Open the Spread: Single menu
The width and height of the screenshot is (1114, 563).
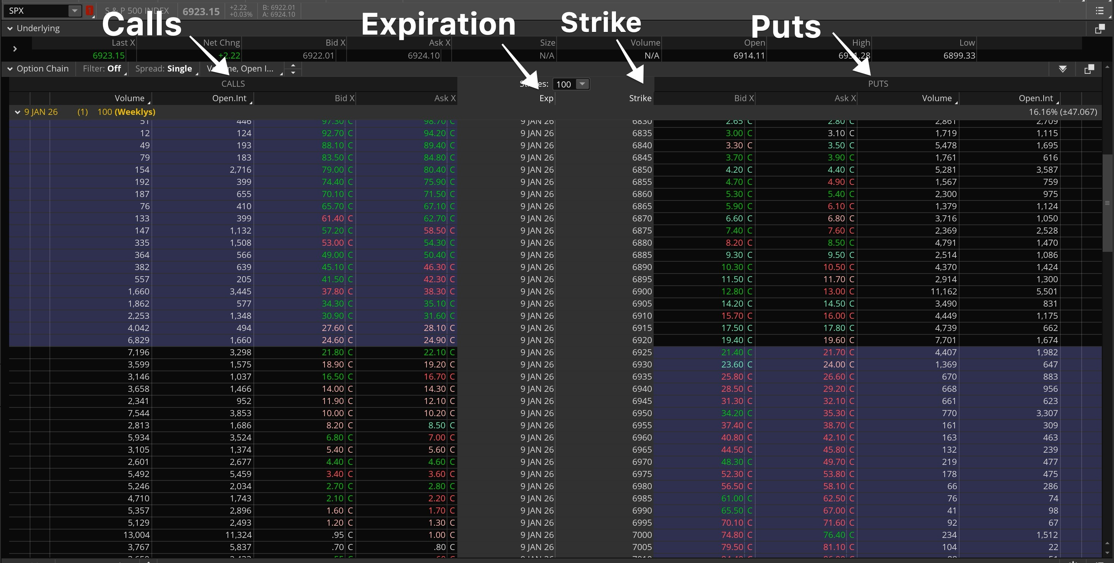pyautogui.click(x=164, y=69)
